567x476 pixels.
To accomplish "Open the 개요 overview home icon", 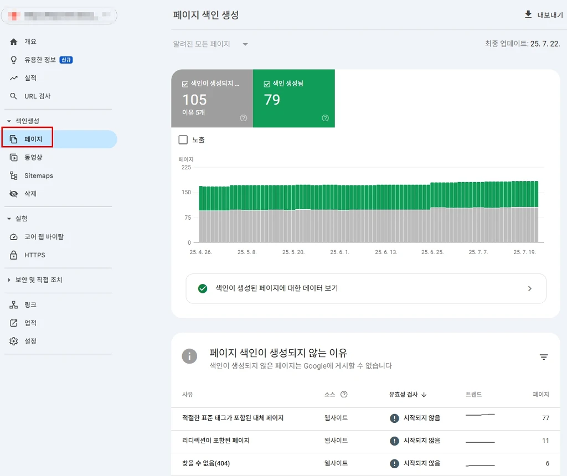I will [14, 41].
